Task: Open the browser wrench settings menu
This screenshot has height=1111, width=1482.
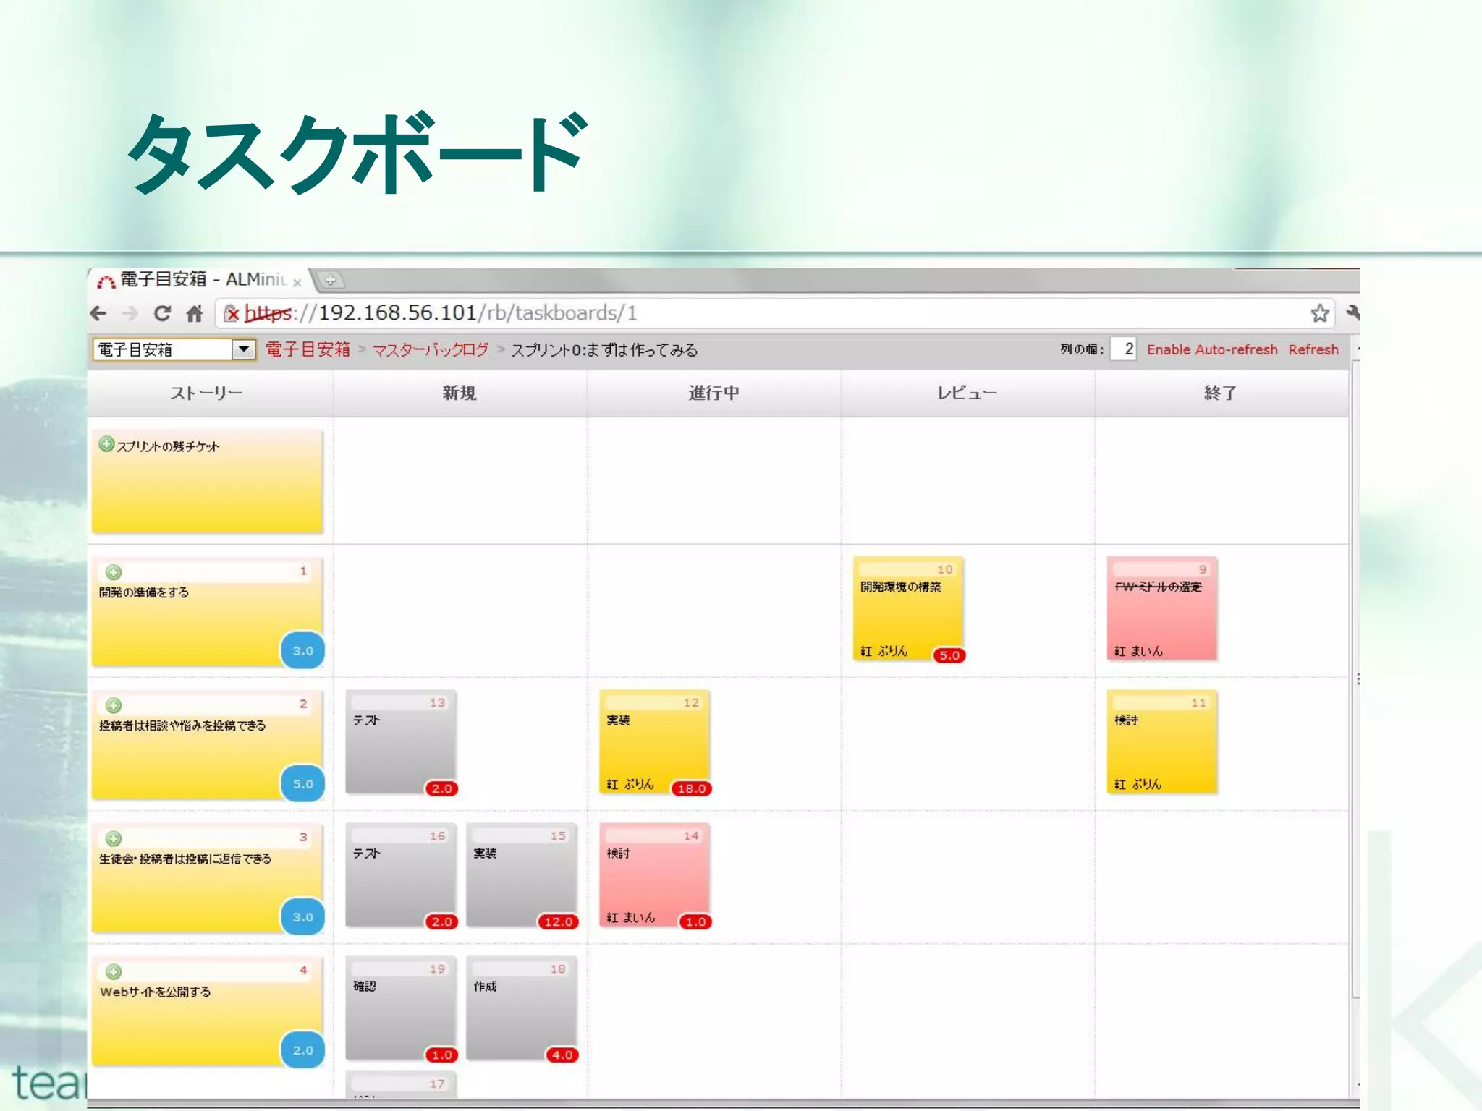Action: (x=1352, y=312)
